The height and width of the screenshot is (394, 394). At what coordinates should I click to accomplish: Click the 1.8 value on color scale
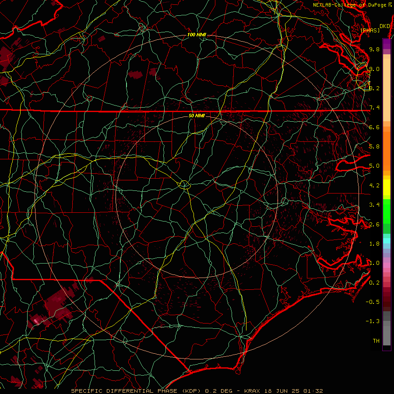(x=374, y=244)
